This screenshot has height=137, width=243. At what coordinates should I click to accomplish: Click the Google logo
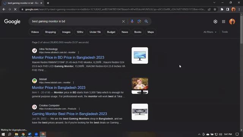pyautogui.click(x=12, y=21)
